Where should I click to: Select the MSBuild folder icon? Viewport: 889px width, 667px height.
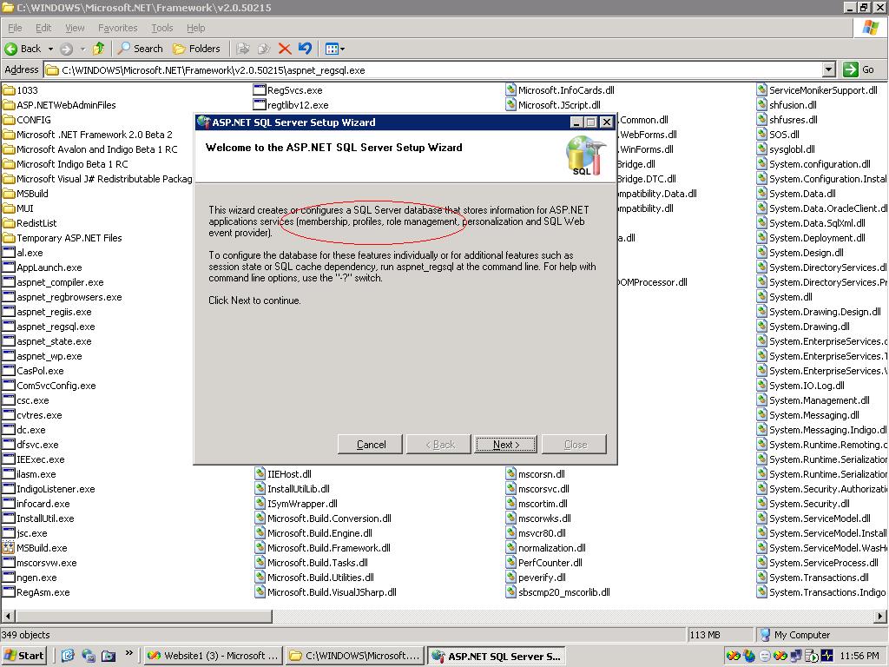(9, 194)
